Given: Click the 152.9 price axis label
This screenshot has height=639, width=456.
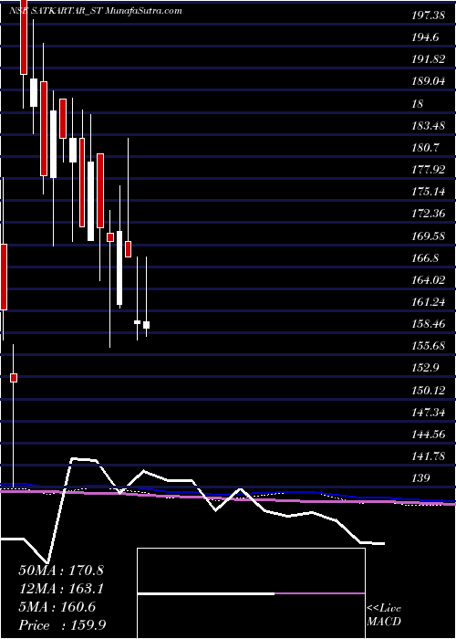Looking at the screenshot, I should (425, 369).
